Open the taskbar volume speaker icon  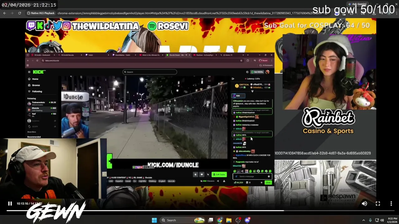[382, 220]
